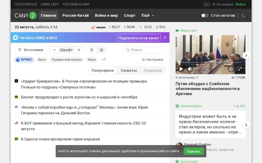The height and width of the screenshot is (163, 262).
Task: Click the euro rate 96,68
Action: tap(129, 27)
